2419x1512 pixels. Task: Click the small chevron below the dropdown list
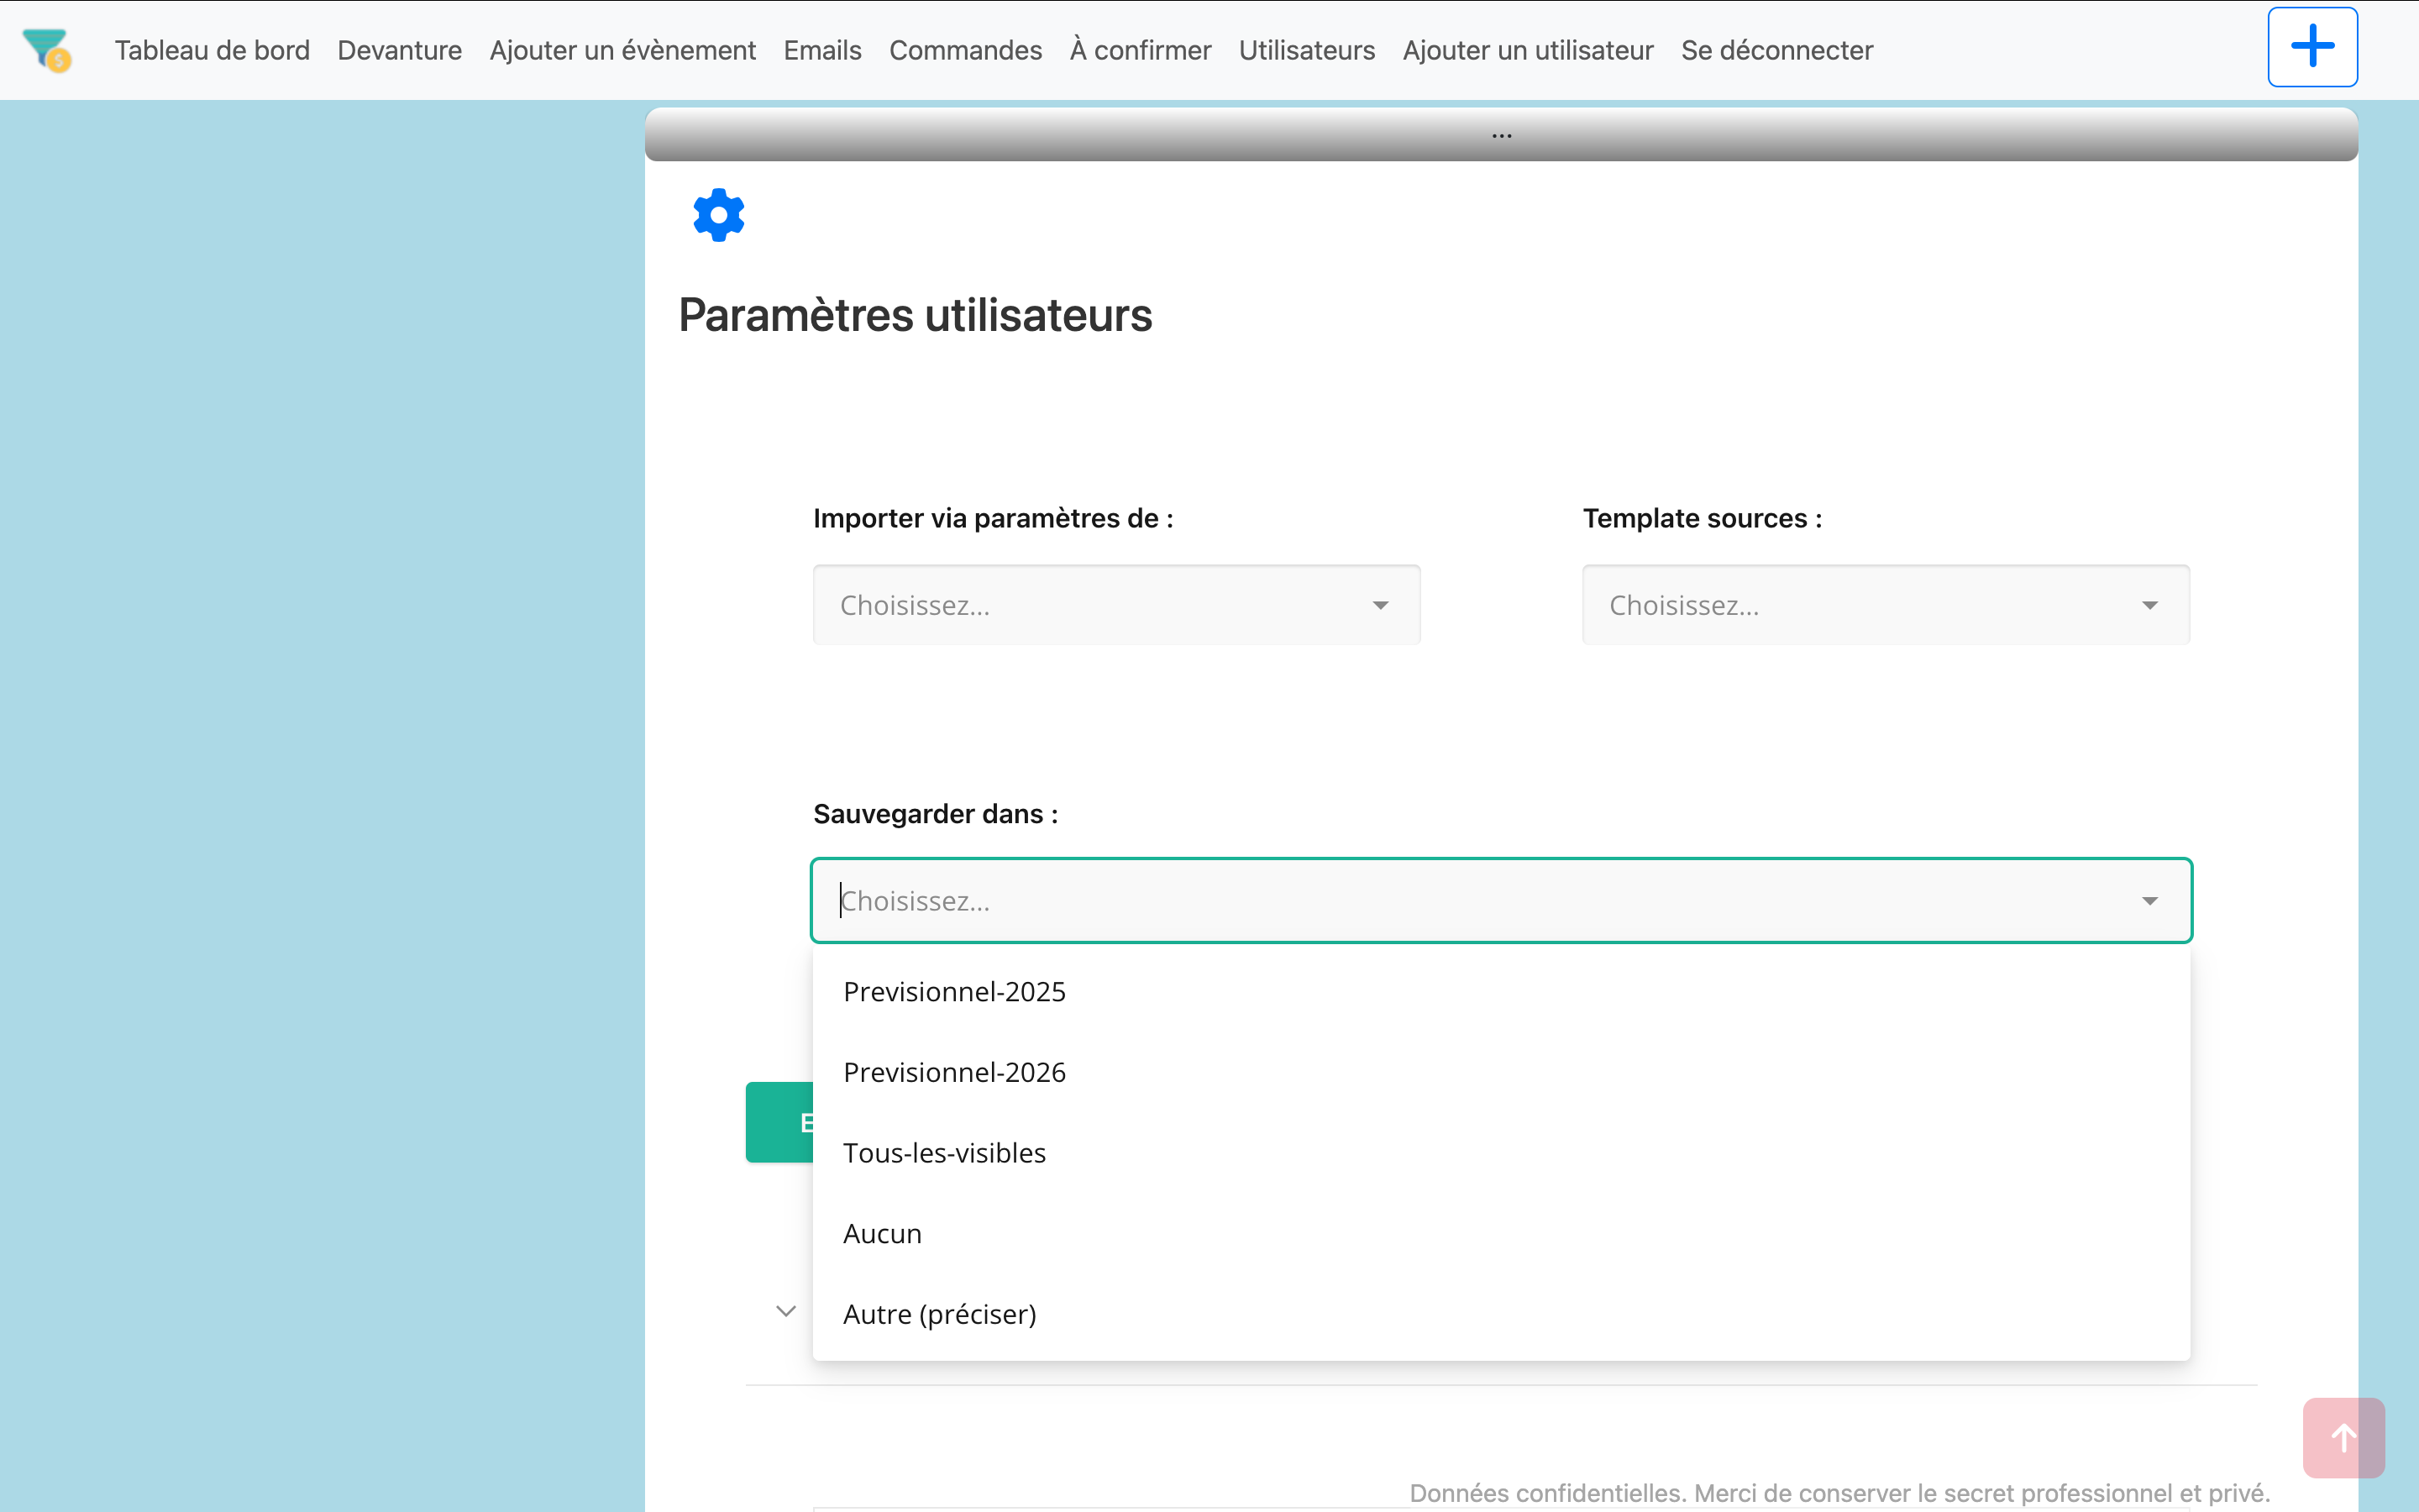point(785,1311)
